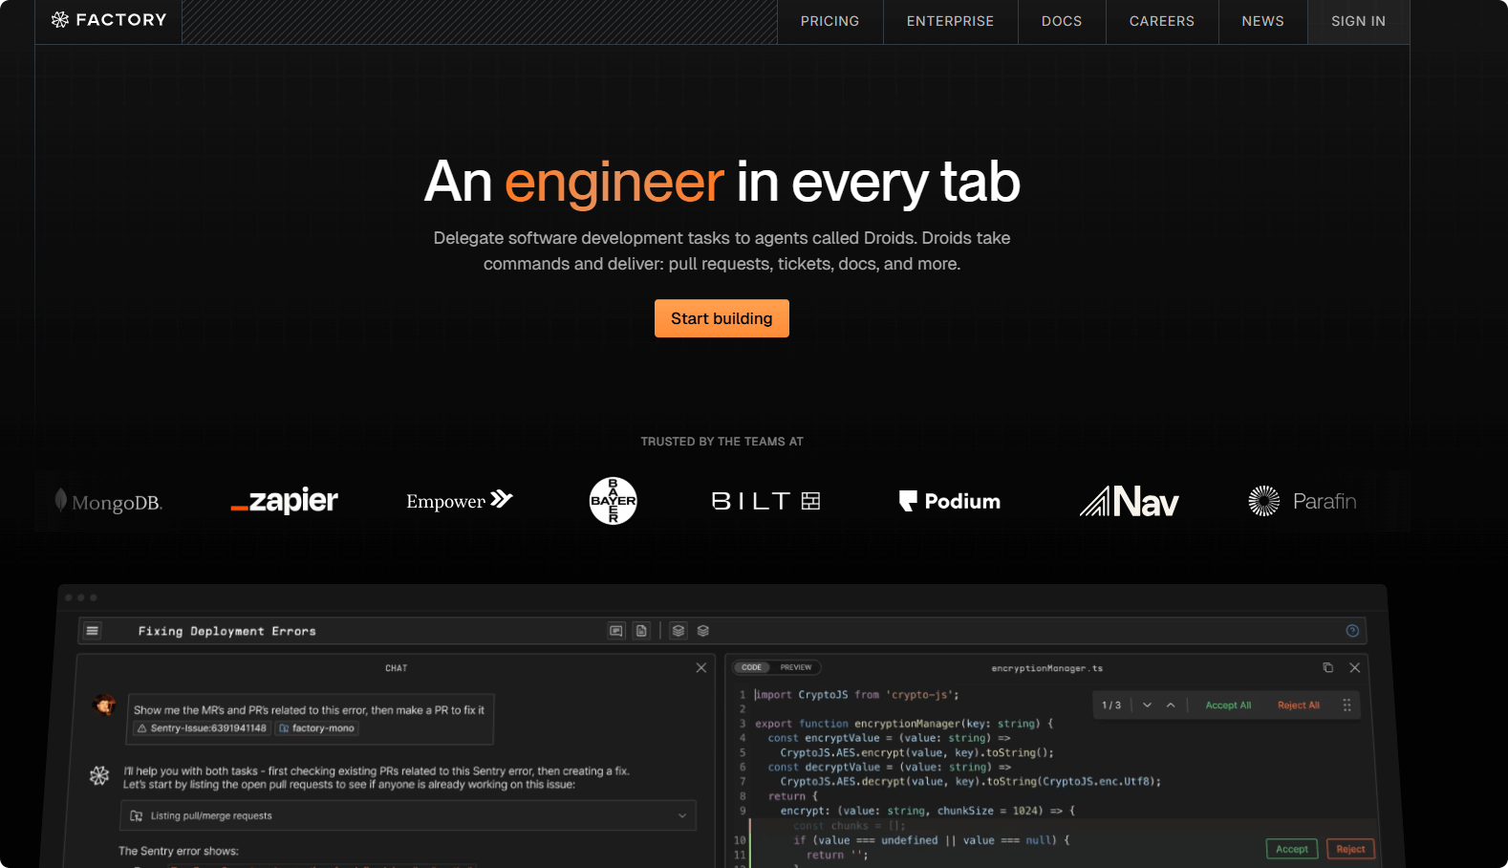
Task: Click the first layers icon after the divider
Action: [x=679, y=631]
